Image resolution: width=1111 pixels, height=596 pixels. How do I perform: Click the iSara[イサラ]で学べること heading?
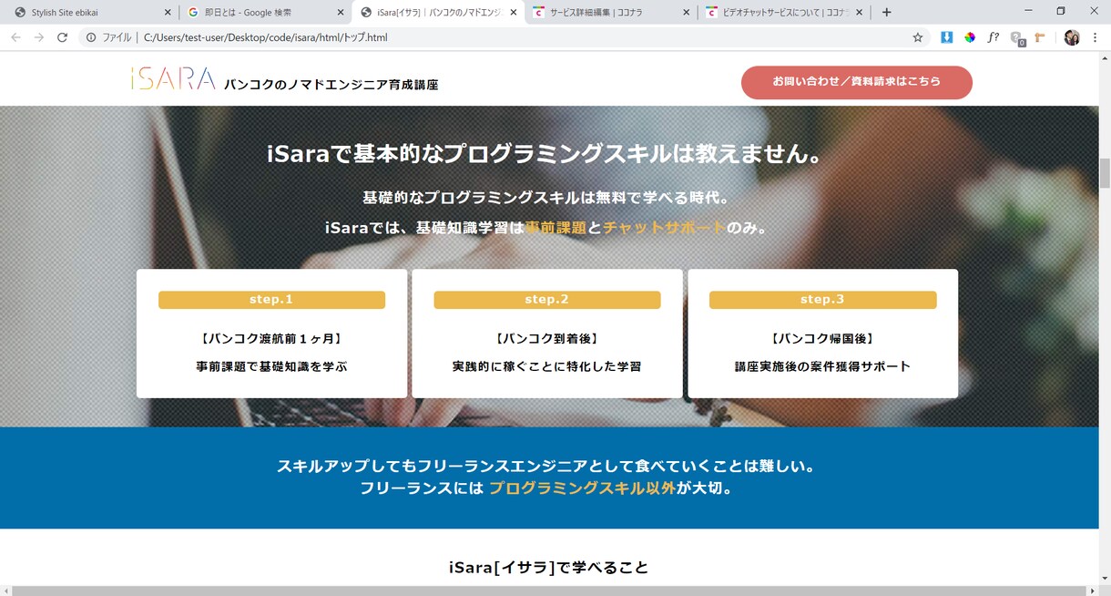tap(549, 567)
